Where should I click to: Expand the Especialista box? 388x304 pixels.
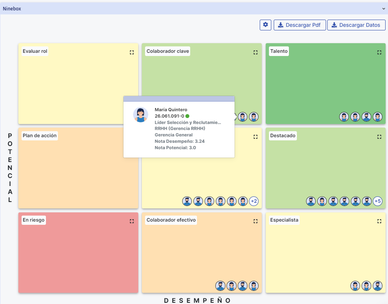point(379,221)
